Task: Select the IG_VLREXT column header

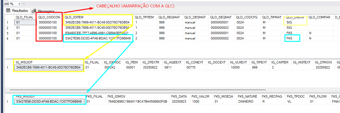Action: point(239,62)
